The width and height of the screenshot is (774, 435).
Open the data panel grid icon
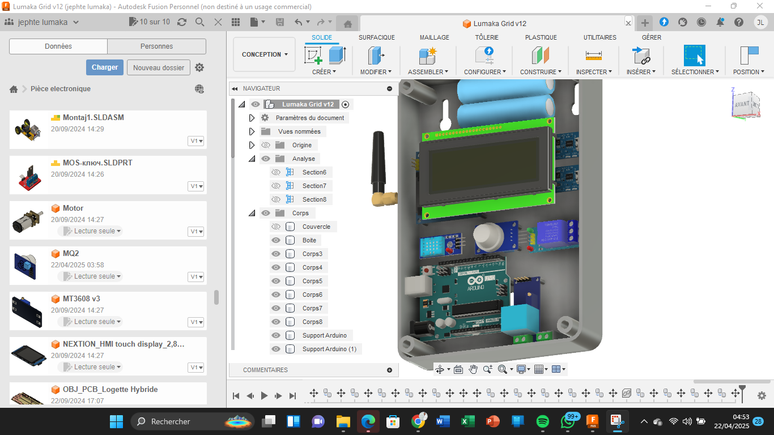point(236,22)
